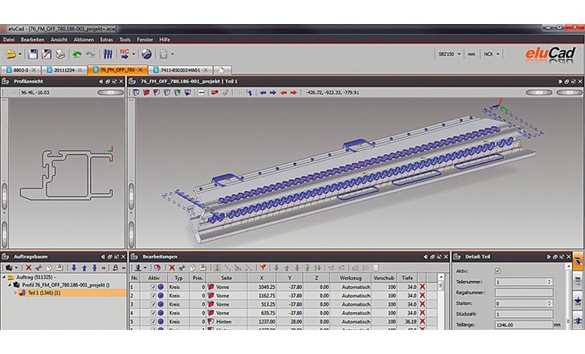Open dropdown arrow next to NC icon

(133, 54)
